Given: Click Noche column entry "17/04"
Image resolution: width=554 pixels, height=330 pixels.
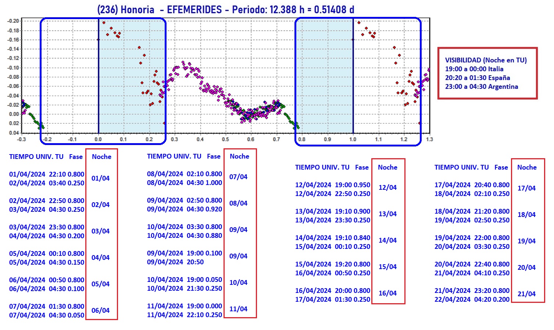Looking at the screenshot, I should (x=526, y=188).
